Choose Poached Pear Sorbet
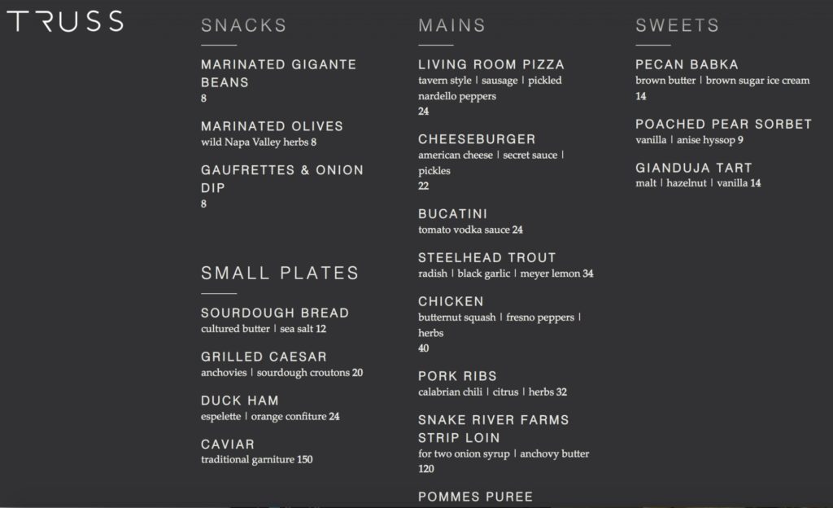The image size is (833, 508). 723,125
